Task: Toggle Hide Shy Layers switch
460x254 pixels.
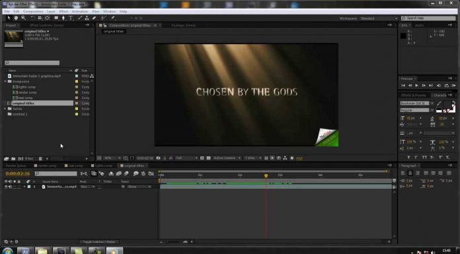Action: [x=111, y=174]
